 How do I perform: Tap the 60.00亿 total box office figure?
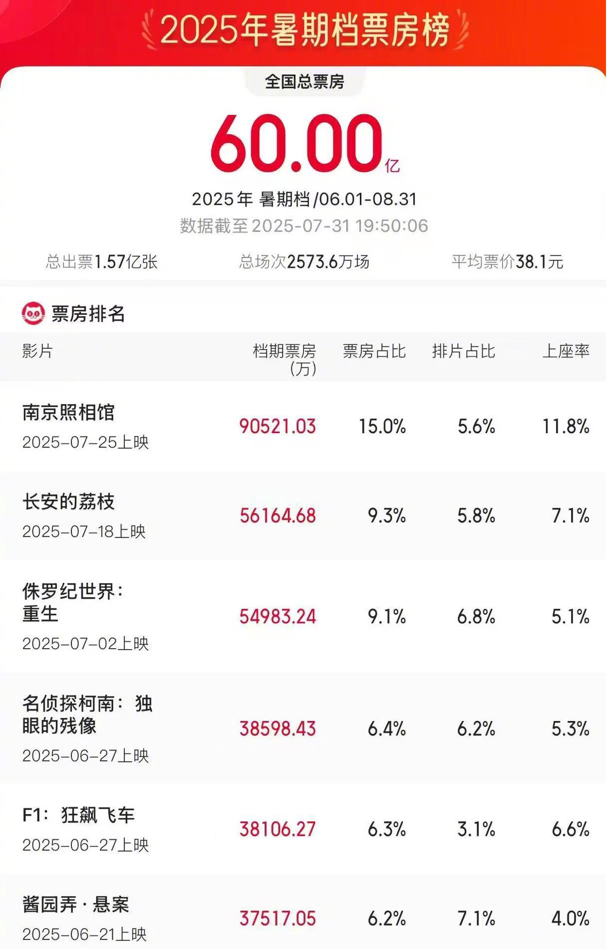(305, 145)
